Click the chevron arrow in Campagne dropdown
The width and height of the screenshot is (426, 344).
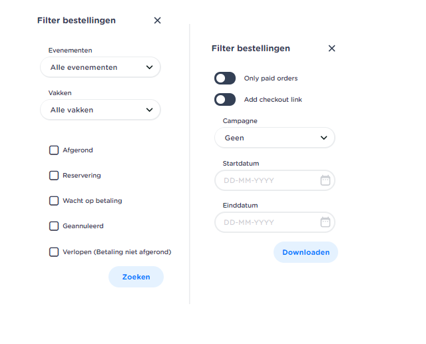pyautogui.click(x=323, y=138)
